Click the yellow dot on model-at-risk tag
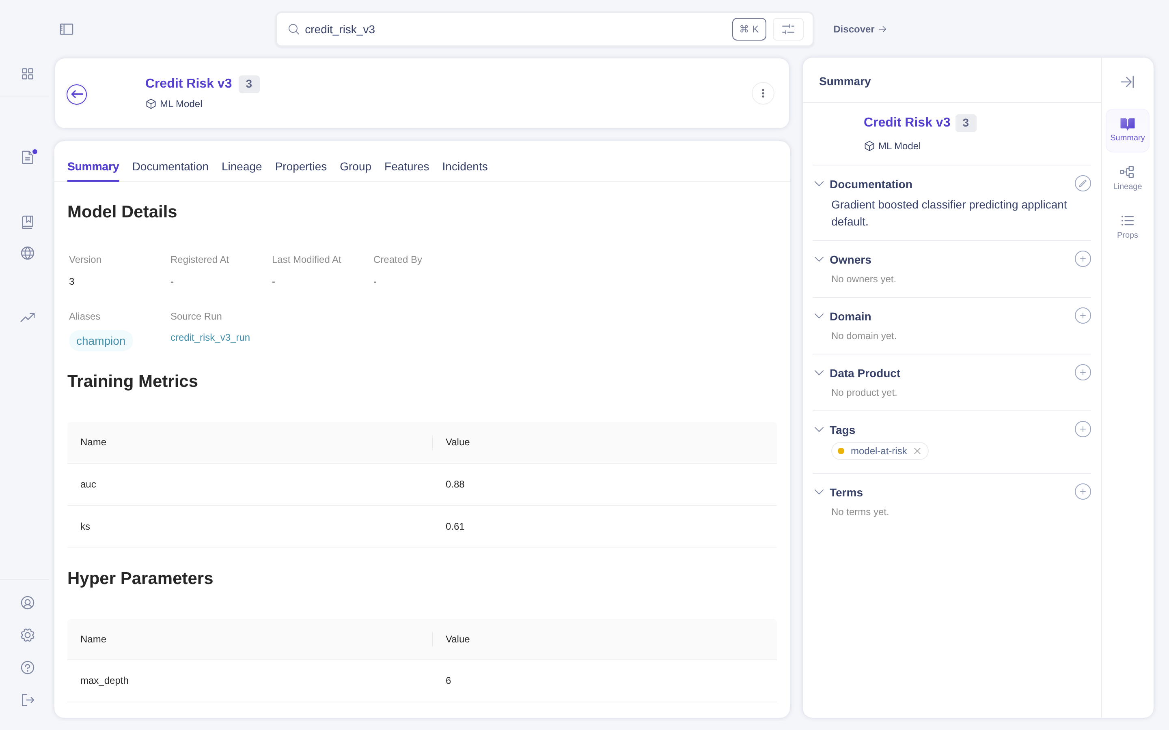Viewport: 1169px width, 730px height. (x=841, y=451)
